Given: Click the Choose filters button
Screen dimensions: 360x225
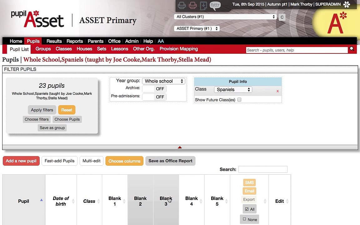Looking at the screenshot, I should 37,119.
